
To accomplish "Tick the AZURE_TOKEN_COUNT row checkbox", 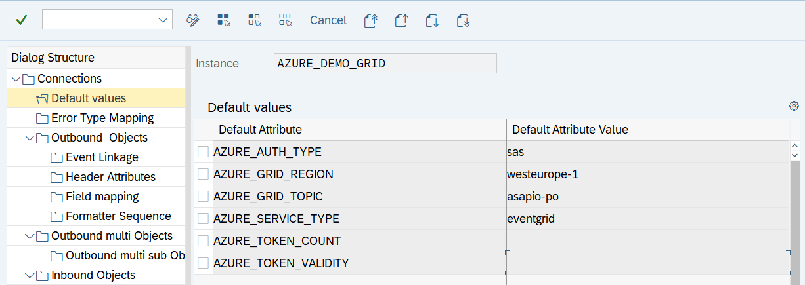I will pyautogui.click(x=204, y=241).
